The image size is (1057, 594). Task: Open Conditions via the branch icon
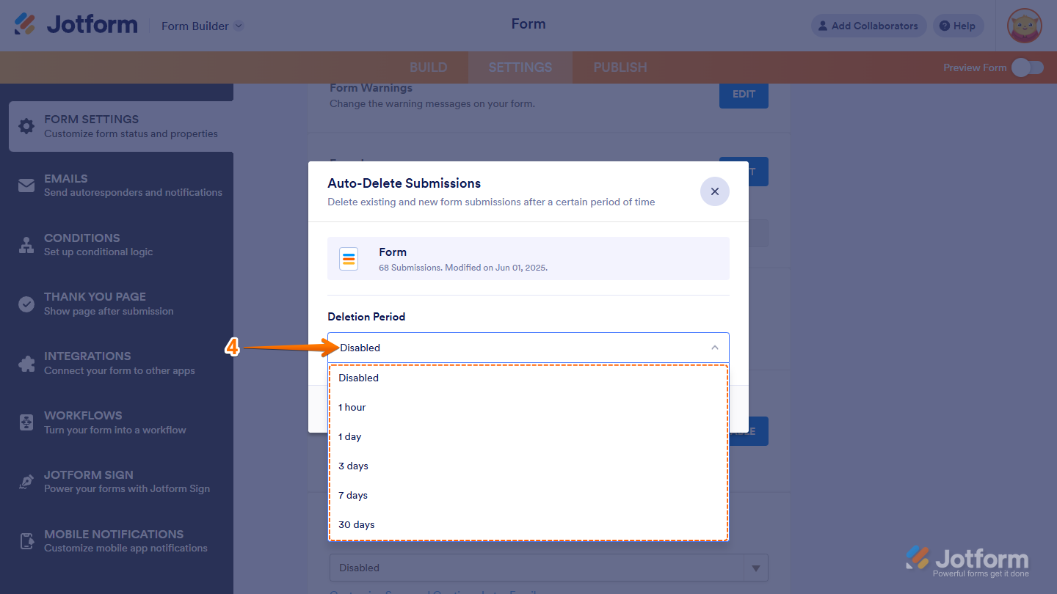click(26, 245)
